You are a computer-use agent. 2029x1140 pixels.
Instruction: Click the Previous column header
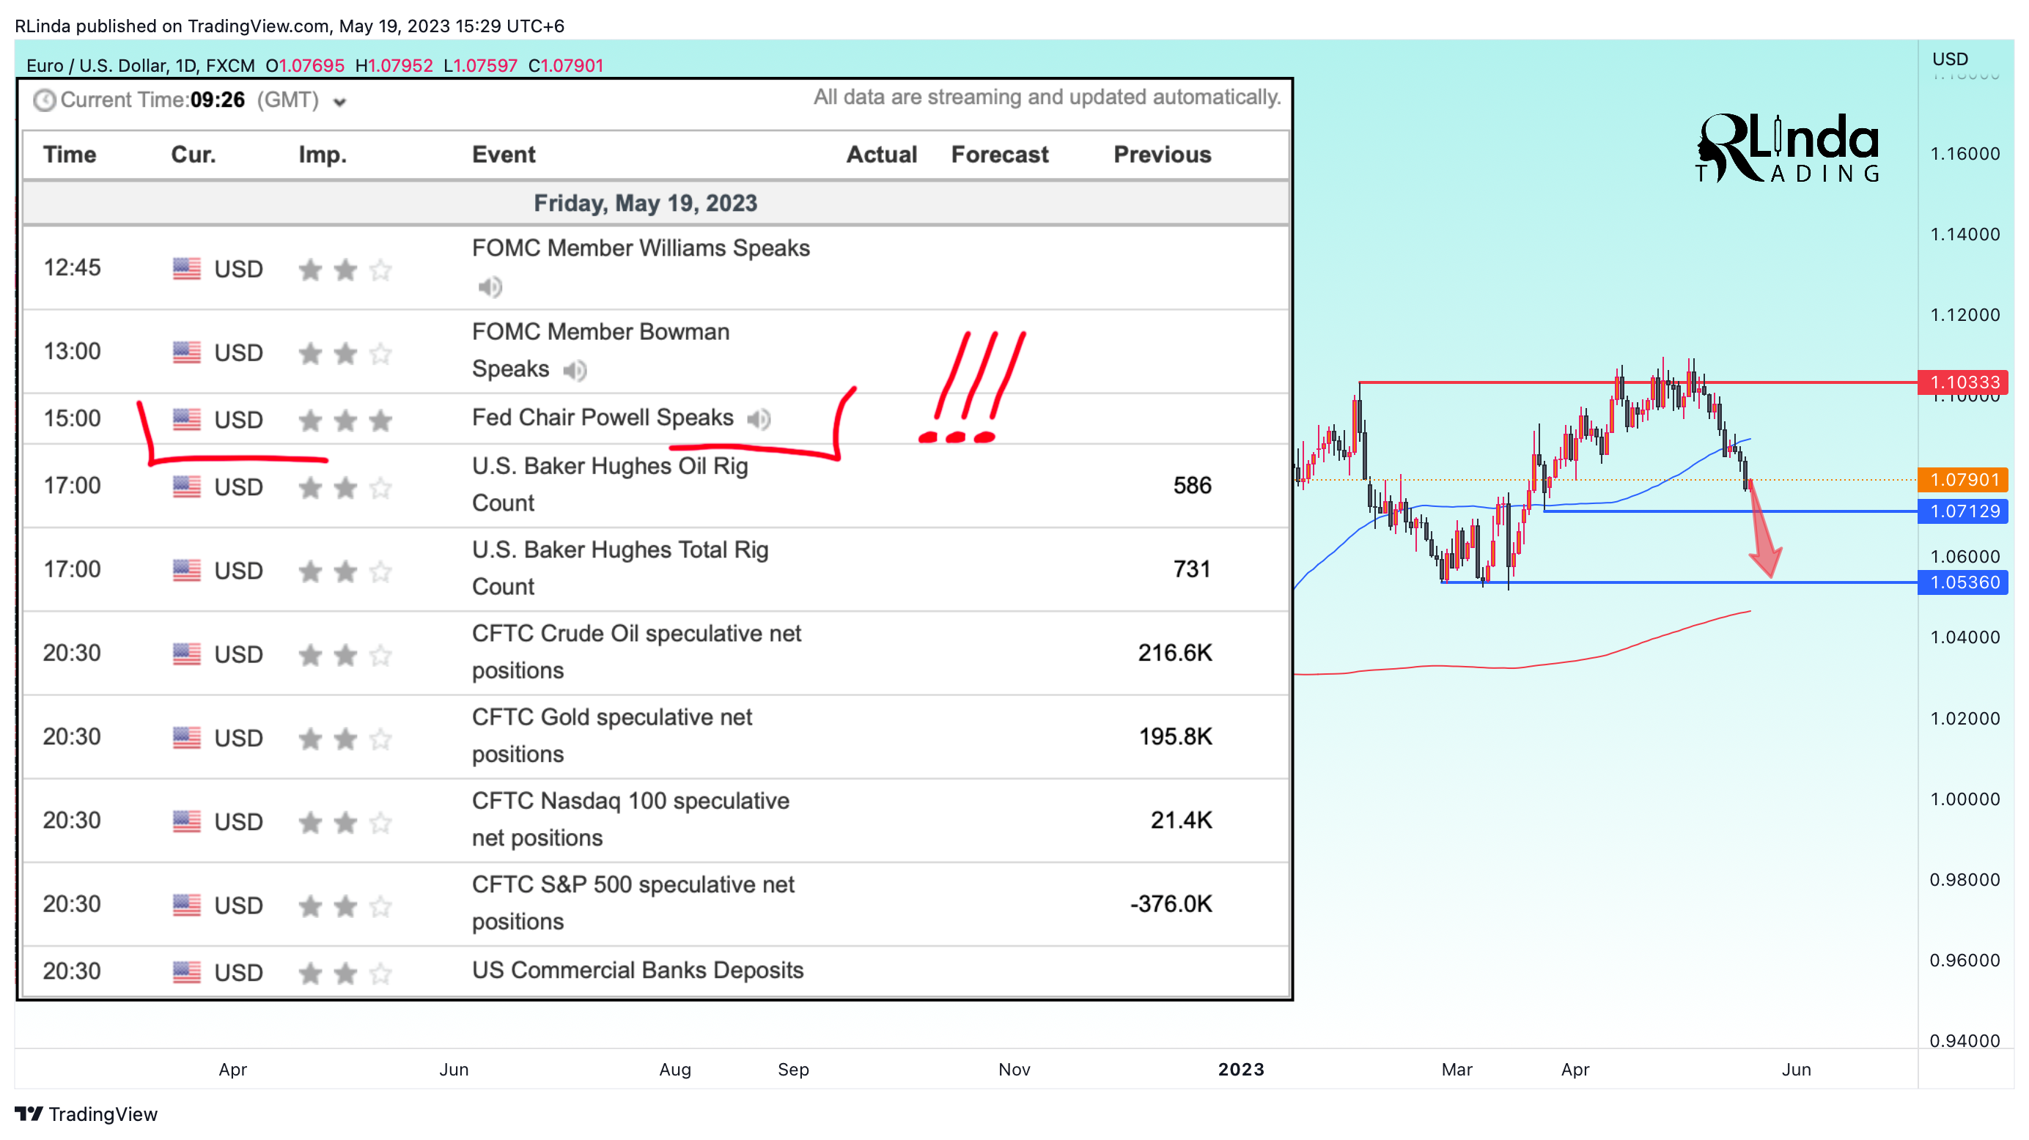pyautogui.click(x=1162, y=155)
